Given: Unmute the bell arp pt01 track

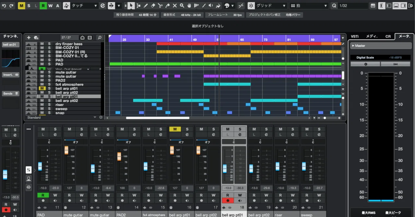Looking at the screenshot, I should click(x=42, y=88).
